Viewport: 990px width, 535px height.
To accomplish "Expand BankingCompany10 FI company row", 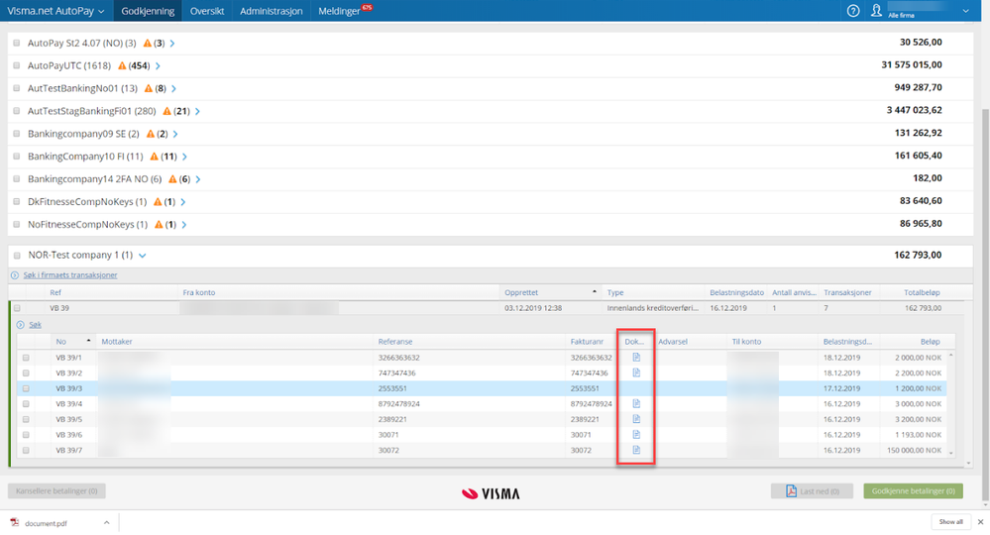I will coord(184,158).
